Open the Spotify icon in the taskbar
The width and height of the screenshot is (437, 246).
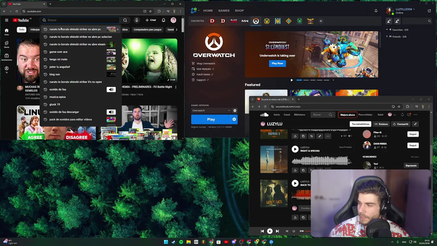tap(181, 242)
